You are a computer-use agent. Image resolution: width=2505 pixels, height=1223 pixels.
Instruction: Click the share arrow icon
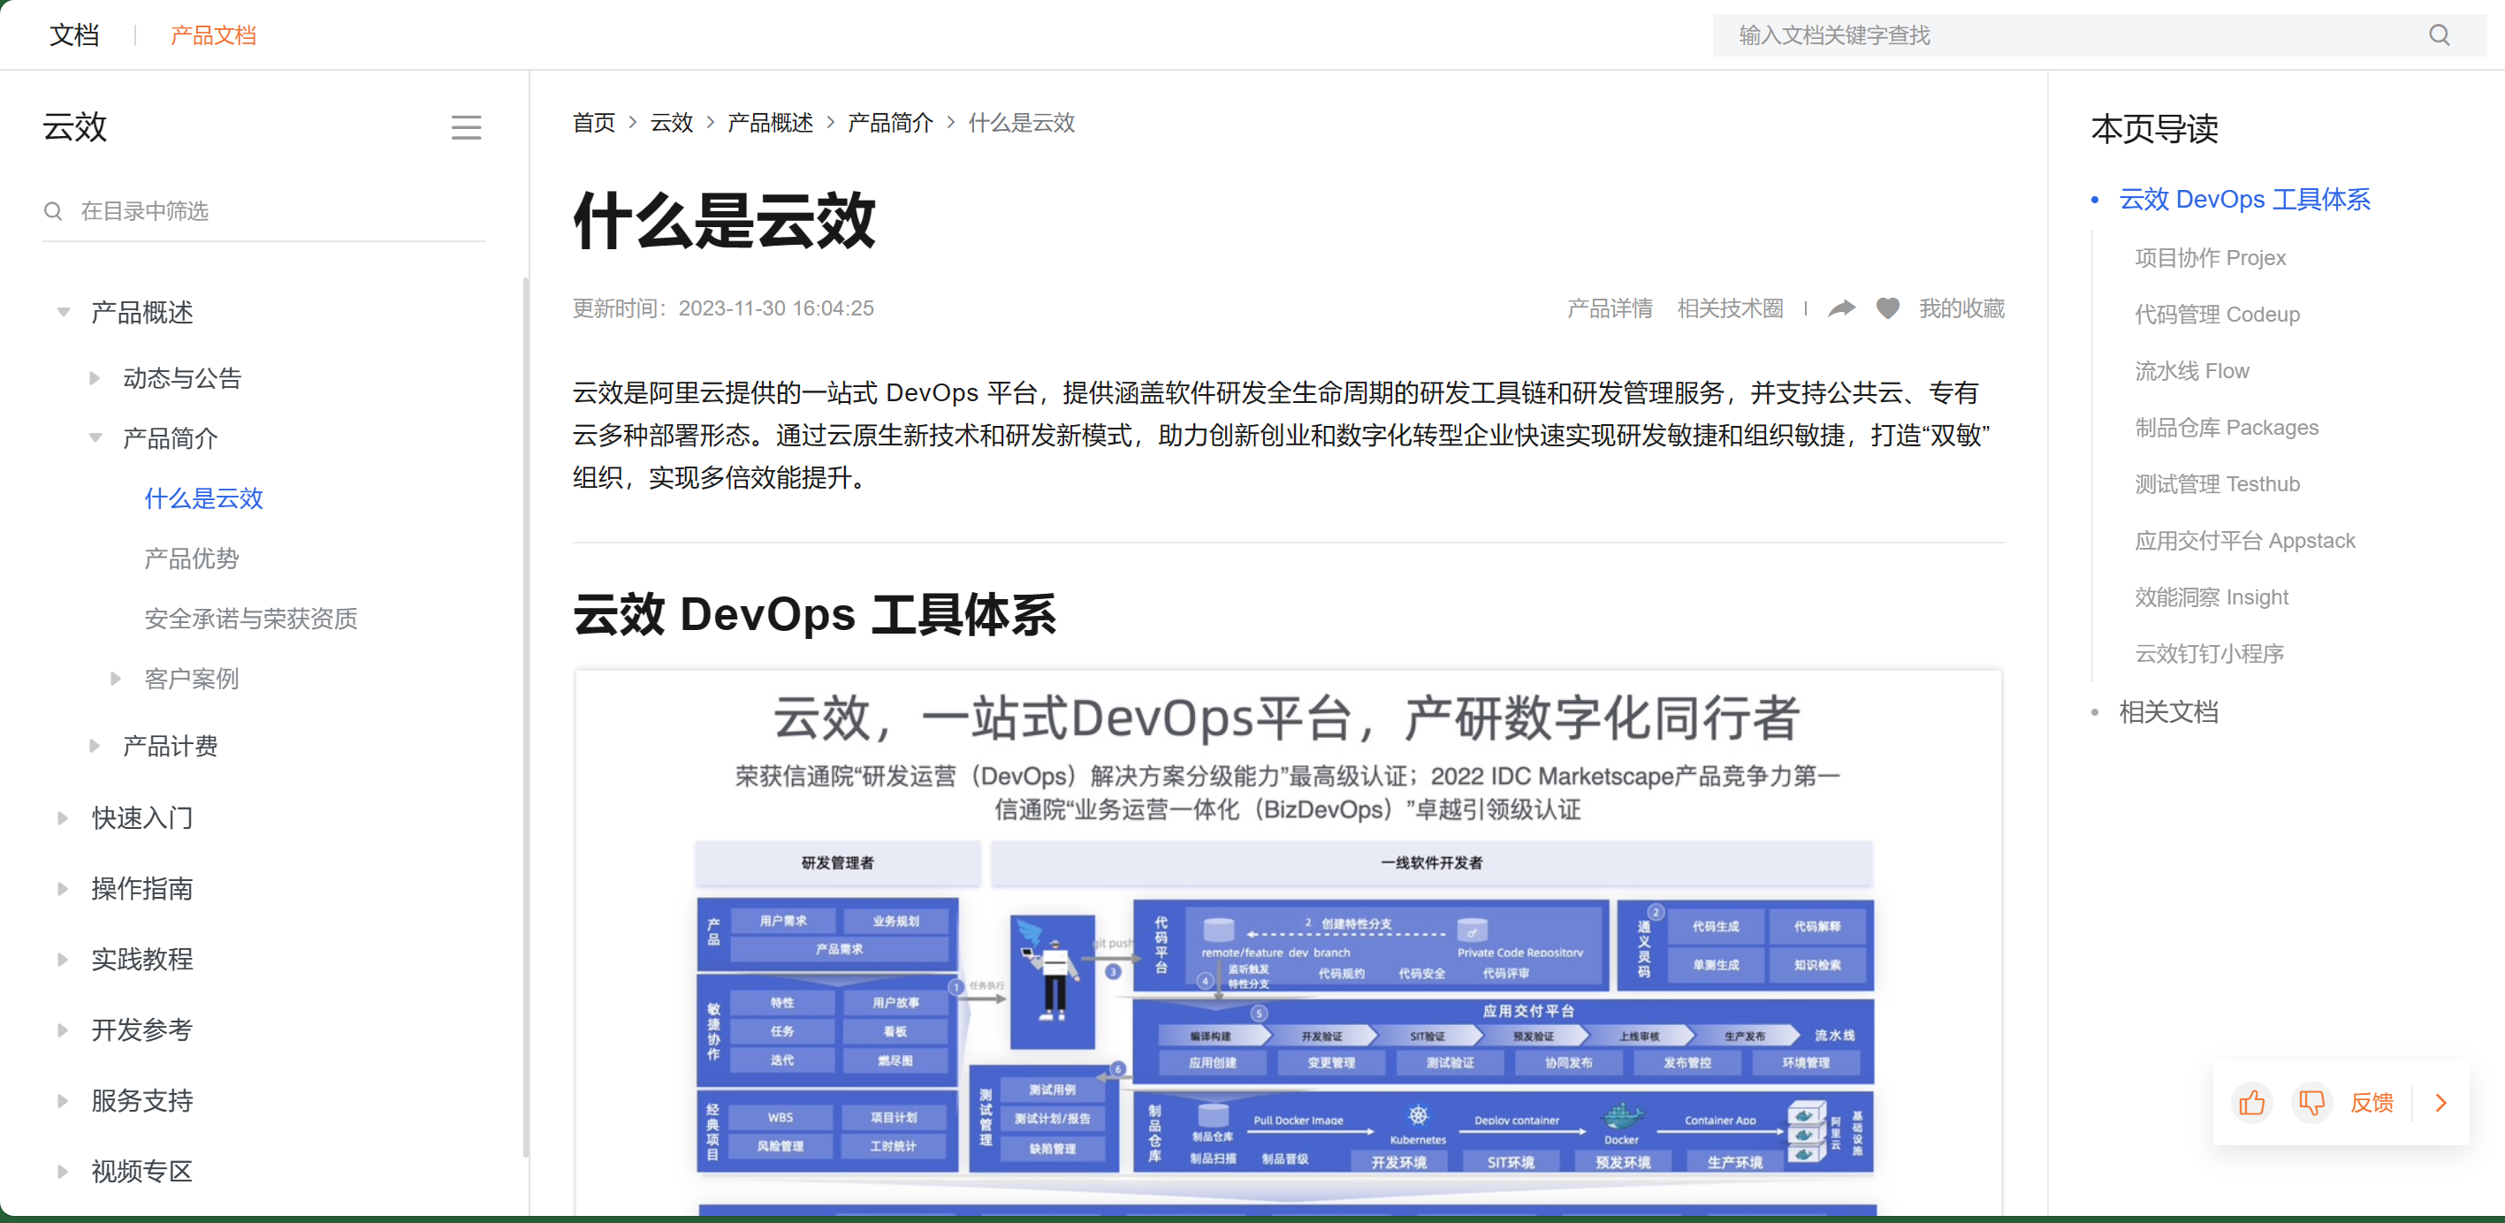(x=1841, y=309)
